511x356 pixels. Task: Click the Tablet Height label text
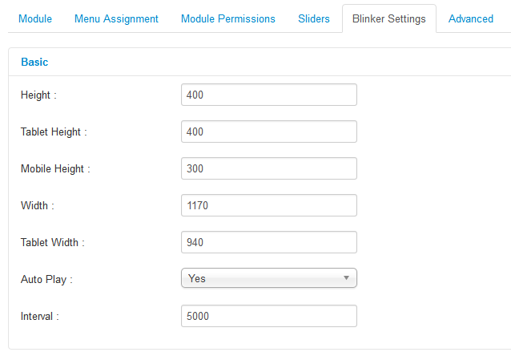(54, 131)
